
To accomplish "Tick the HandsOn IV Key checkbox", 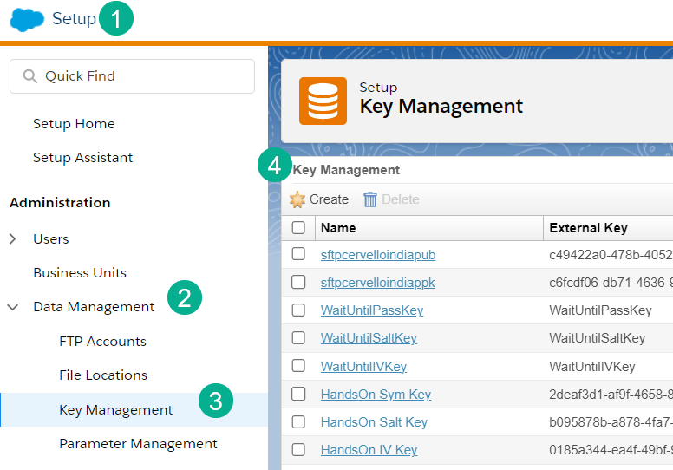I will pyautogui.click(x=298, y=450).
